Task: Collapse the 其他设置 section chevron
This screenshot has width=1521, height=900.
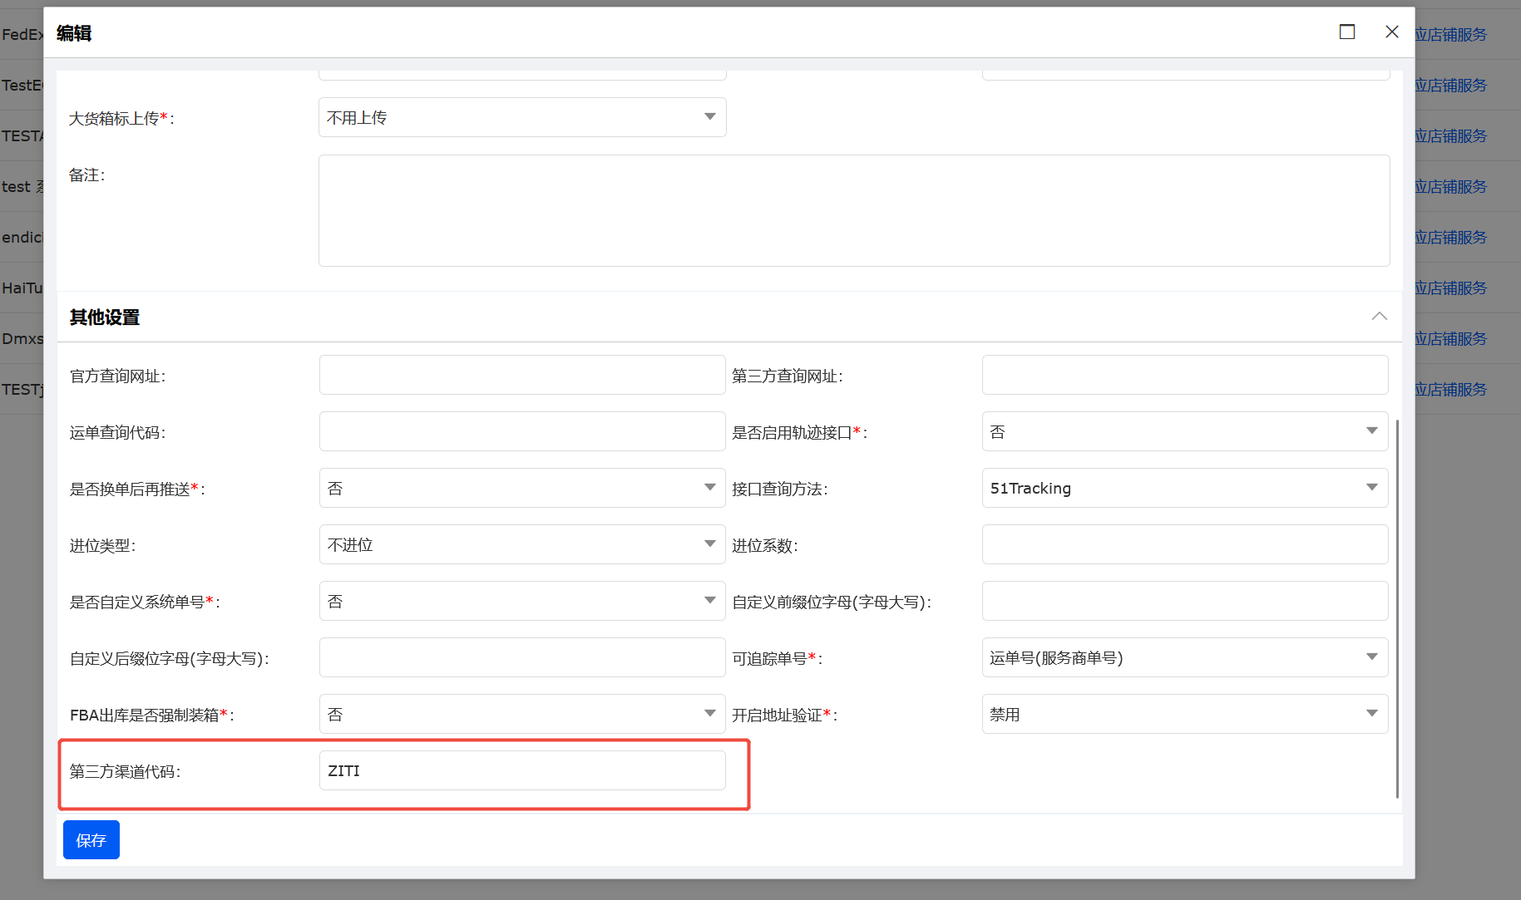Action: click(1380, 316)
